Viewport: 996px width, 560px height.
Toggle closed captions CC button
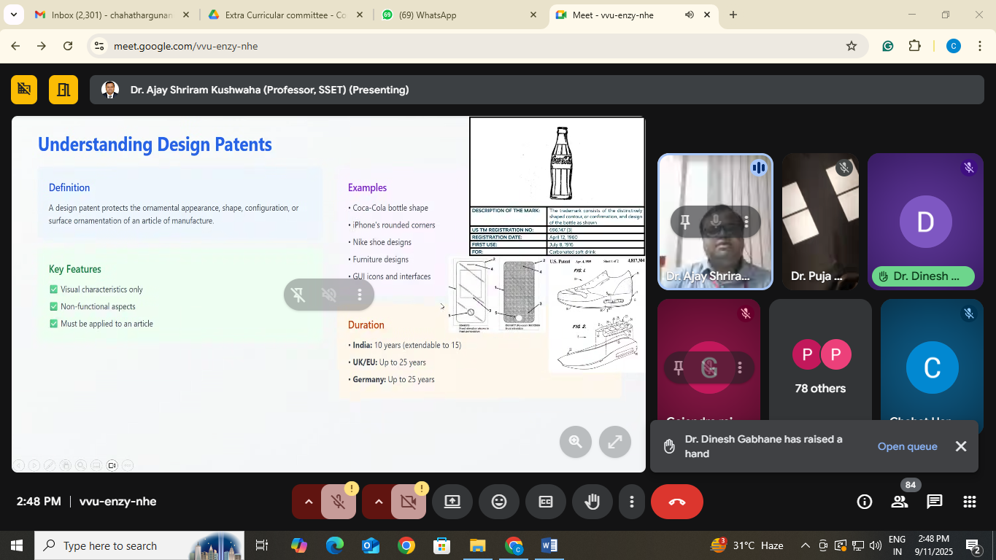(x=546, y=502)
